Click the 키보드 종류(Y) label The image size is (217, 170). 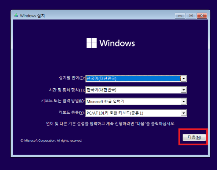click(71, 112)
